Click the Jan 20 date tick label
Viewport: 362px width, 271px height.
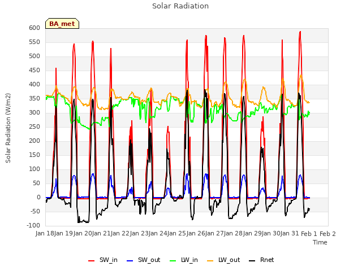[83, 234]
